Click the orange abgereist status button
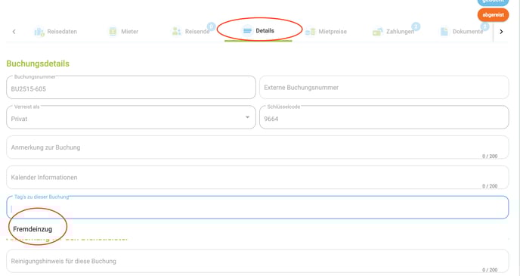The image size is (520, 276). [493, 15]
